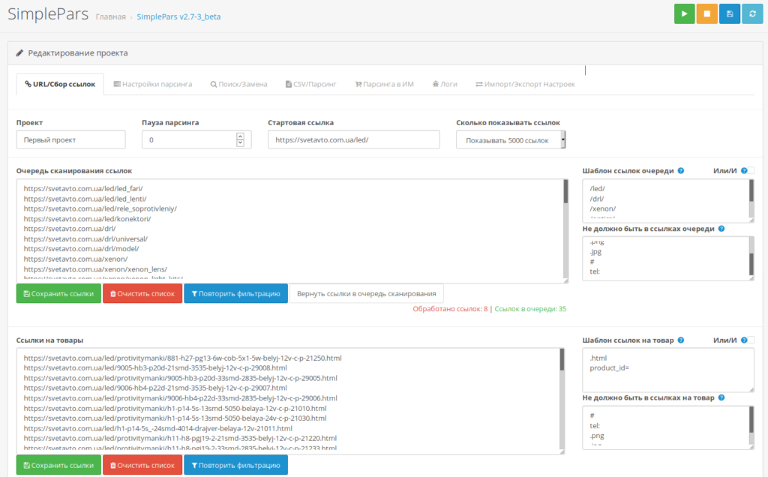Click the Пауза парсинга number field
This screenshot has height=477, width=768.
[196, 139]
